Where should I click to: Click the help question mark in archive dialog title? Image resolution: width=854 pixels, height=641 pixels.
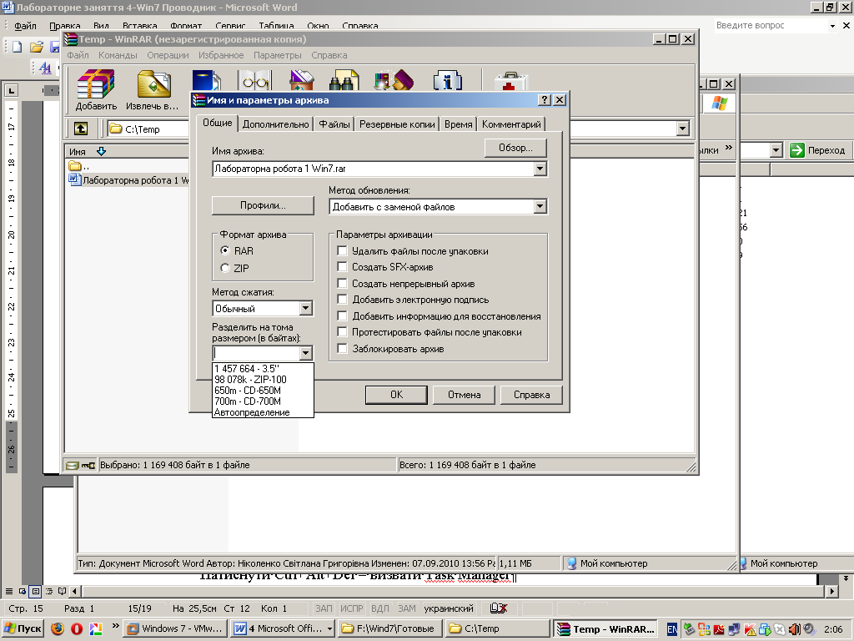(544, 100)
